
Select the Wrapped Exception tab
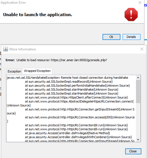coord(37,71)
